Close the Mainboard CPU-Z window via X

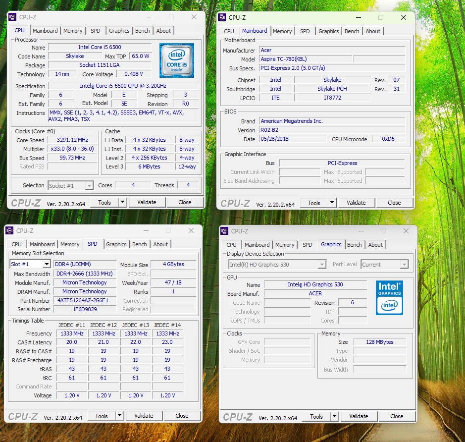[x=404, y=17]
